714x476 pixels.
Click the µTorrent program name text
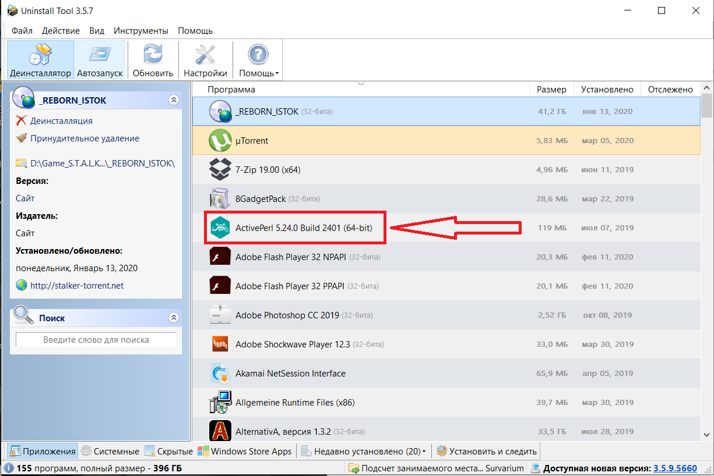coord(252,140)
